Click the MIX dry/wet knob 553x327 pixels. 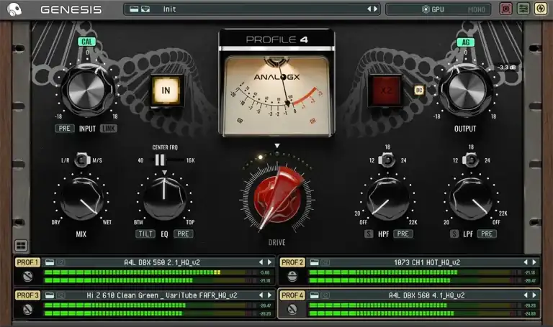[82, 199]
